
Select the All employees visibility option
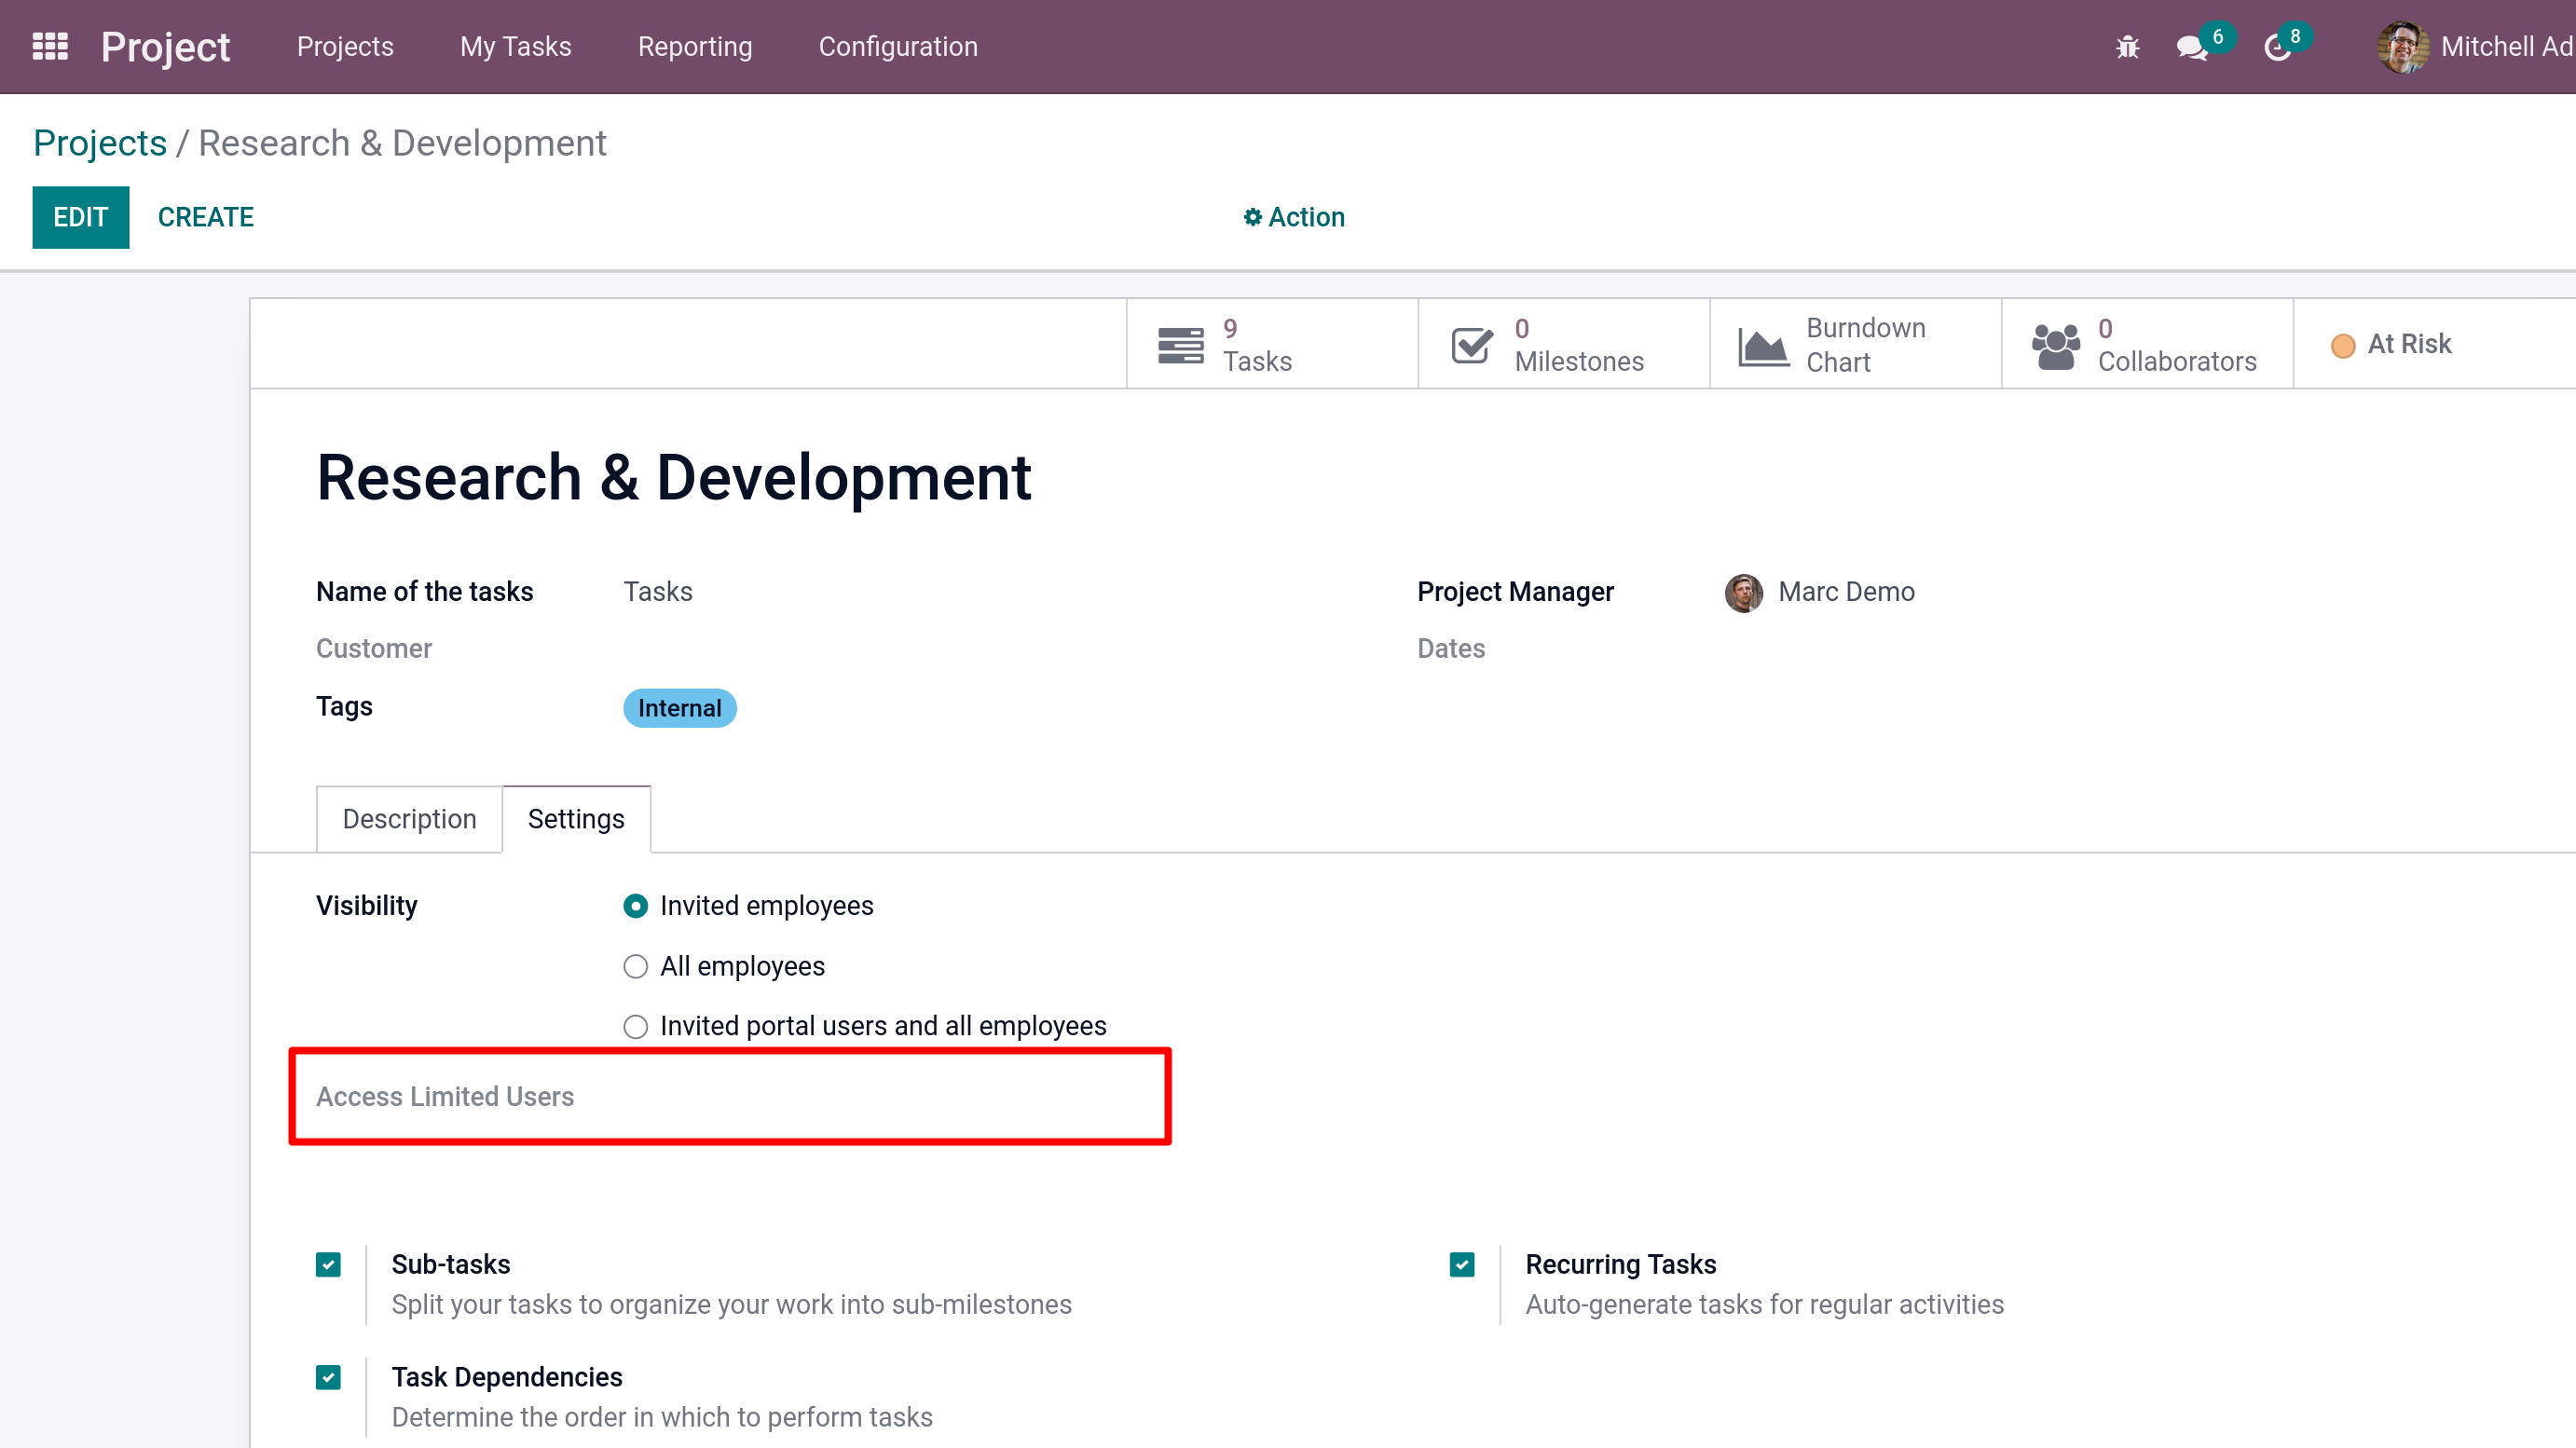point(635,966)
